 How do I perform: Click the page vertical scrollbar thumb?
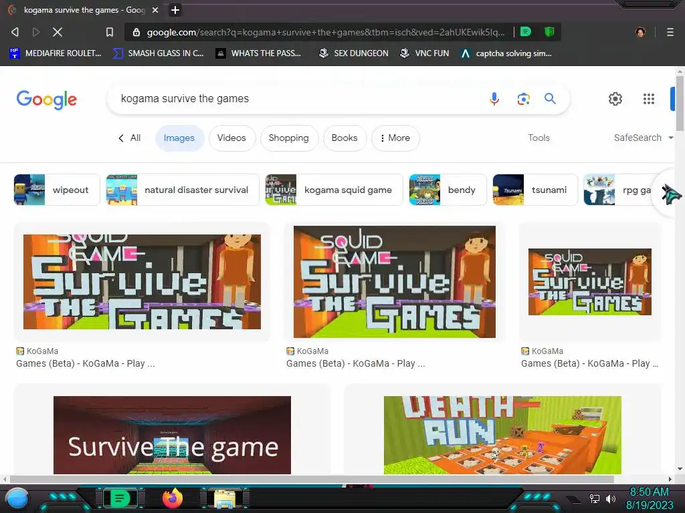coord(680,103)
